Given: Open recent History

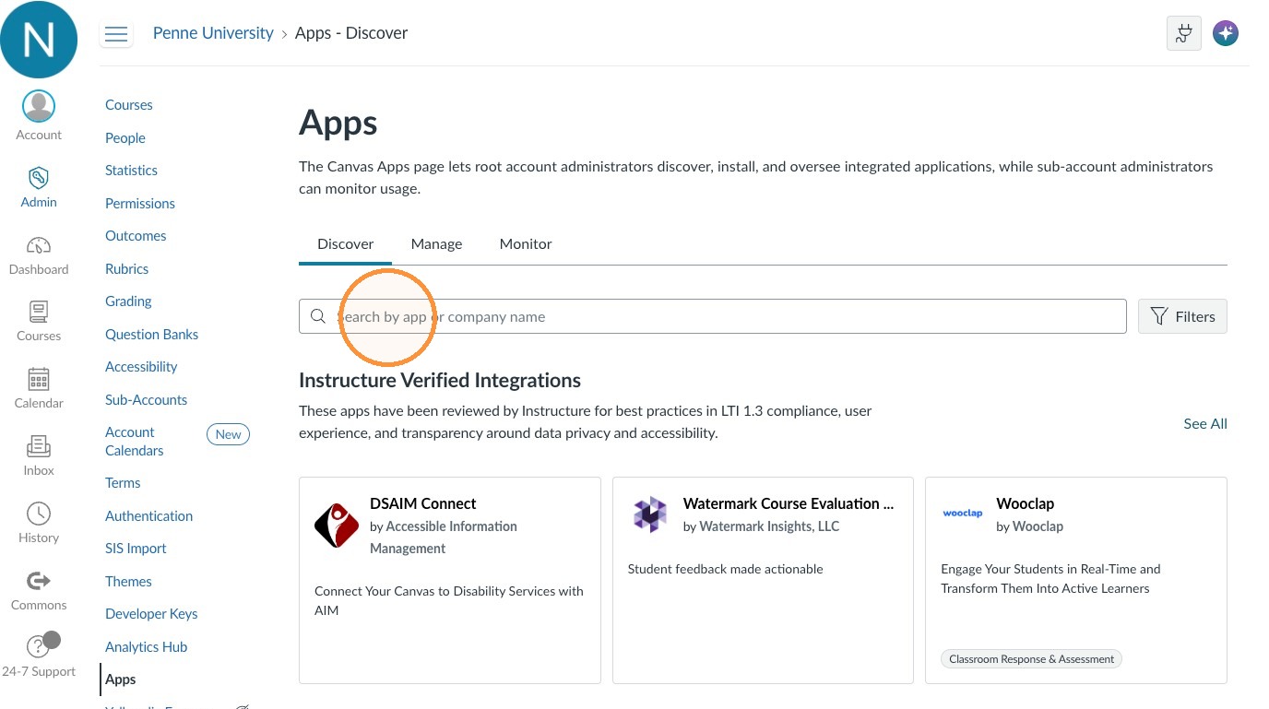Looking at the screenshot, I should (39, 523).
